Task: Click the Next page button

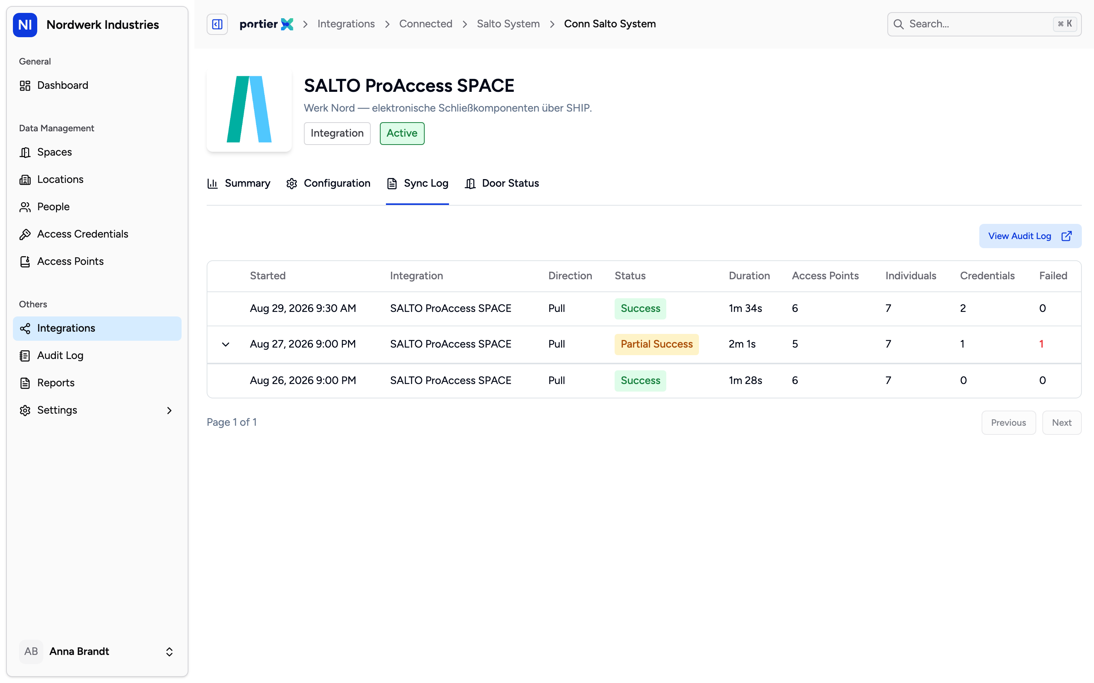Action: pyautogui.click(x=1061, y=423)
